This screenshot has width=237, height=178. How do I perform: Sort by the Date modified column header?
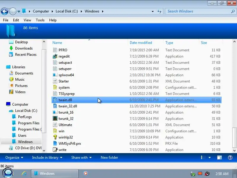[141, 43]
